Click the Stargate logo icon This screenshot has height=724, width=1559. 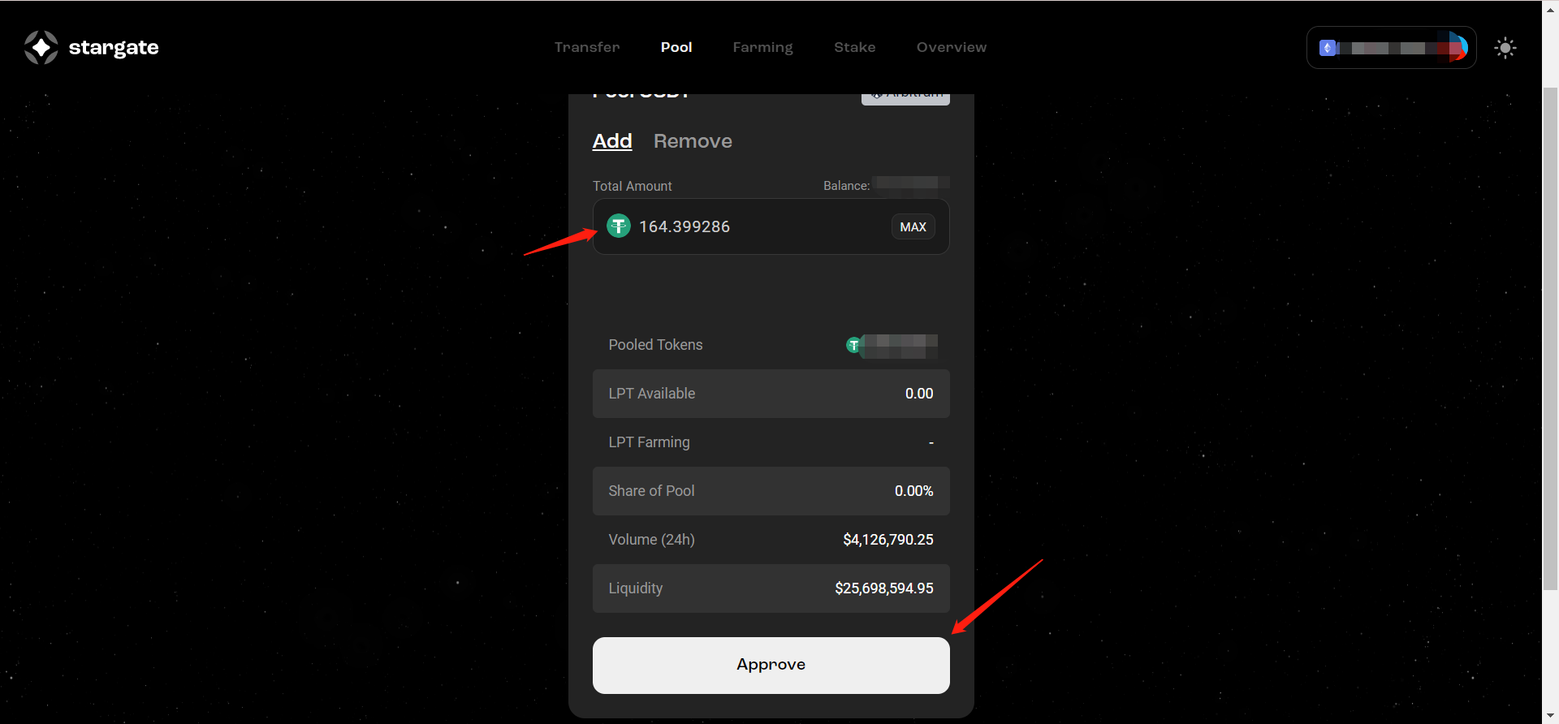41,47
